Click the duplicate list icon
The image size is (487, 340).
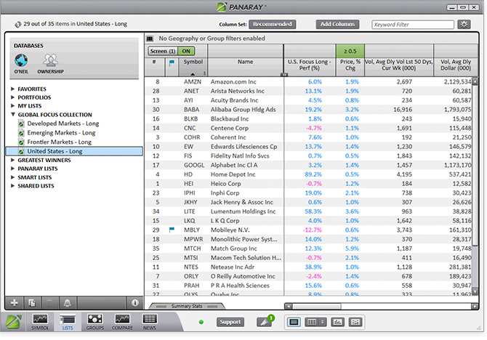coord(32,301)
